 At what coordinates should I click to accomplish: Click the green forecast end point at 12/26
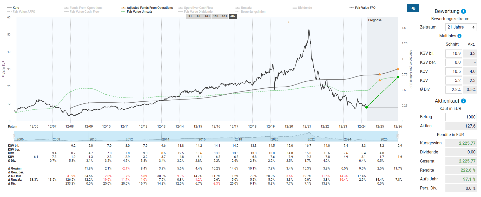coord(398,77)
